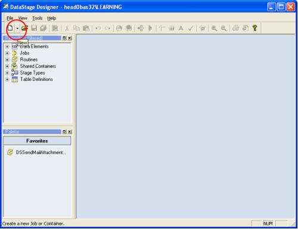Expand the Shared Containers tree node
Screen dimensions: 298x229
(x=7, y=66)
